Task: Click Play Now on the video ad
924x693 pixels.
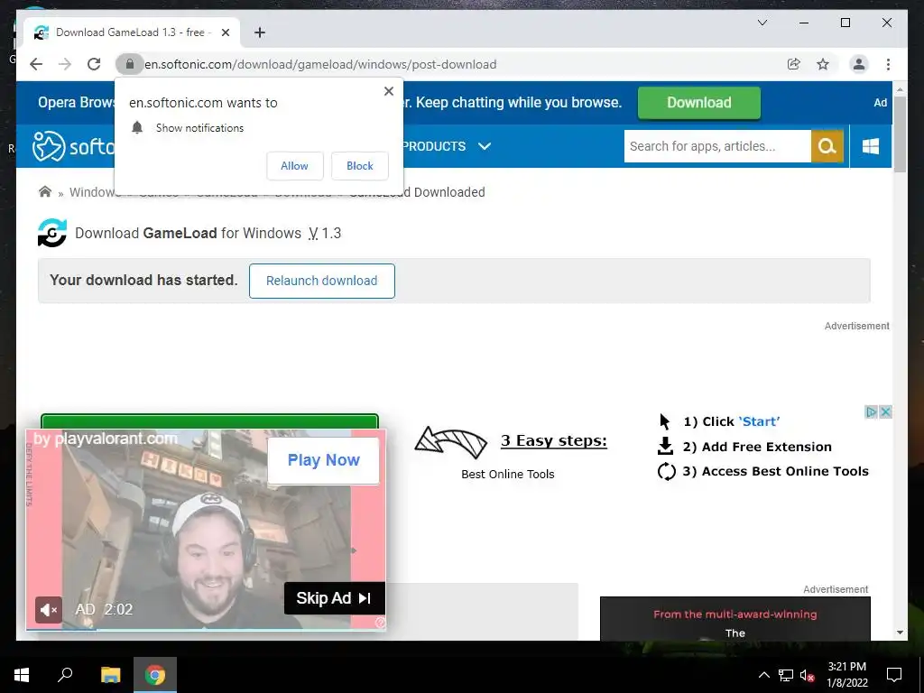Action: [x=324, y=460]
